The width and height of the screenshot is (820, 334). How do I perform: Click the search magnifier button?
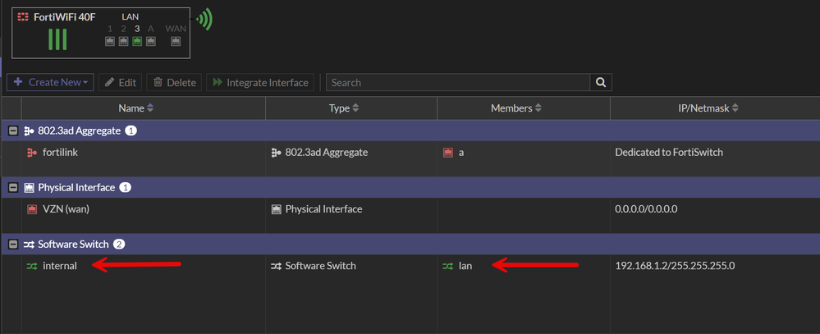(x=601, y=82)
